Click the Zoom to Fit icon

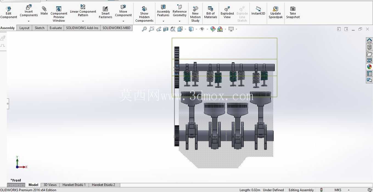[x=144, y=29]
